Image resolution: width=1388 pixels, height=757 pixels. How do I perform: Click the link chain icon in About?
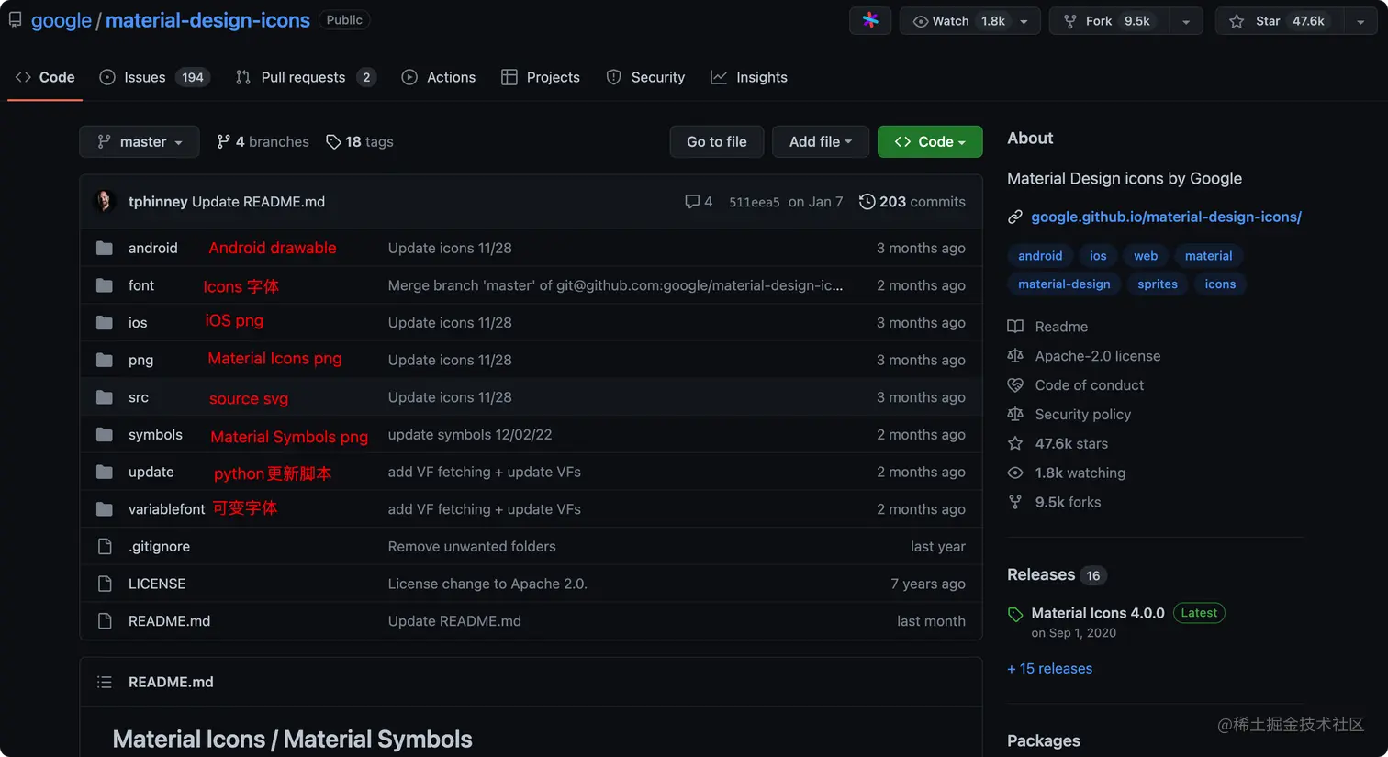pos(1015,217)
